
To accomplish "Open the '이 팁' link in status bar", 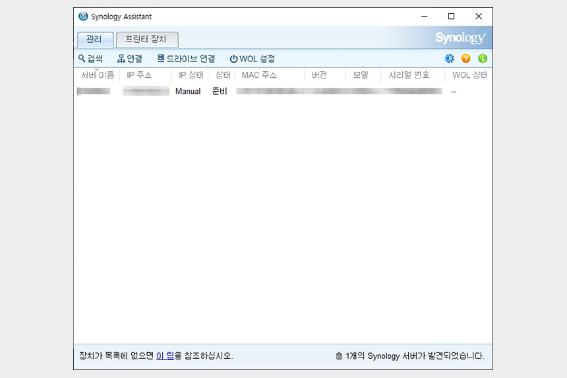I will 165,356.
